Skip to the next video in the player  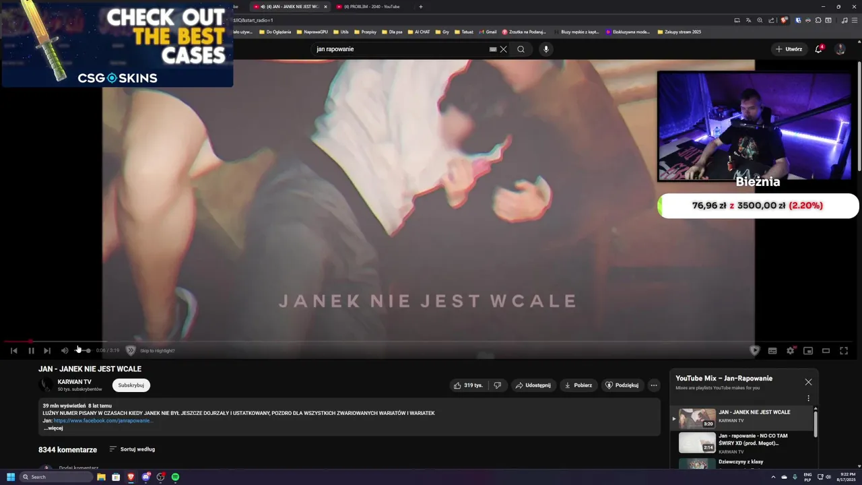coord(47,350)
